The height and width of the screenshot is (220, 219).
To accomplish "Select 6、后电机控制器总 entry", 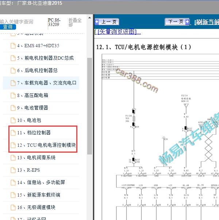I will click(x=41, y=70).
